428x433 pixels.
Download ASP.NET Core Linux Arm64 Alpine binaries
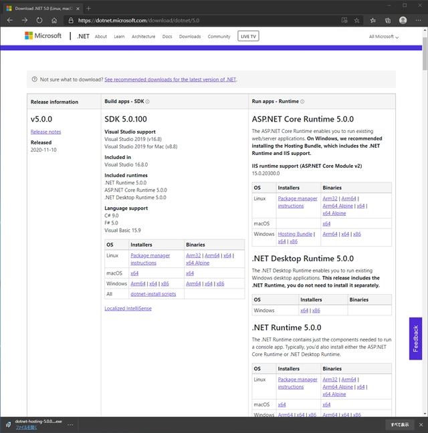point(338,206)
